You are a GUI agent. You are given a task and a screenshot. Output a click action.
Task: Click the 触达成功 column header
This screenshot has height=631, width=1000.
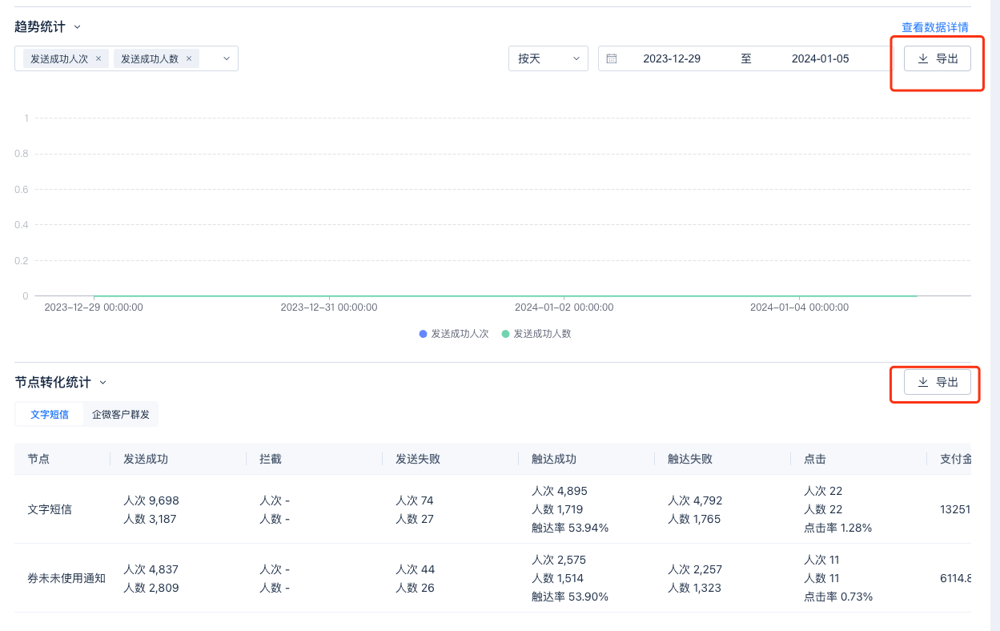pyautogui.click(x=554, y=459)
